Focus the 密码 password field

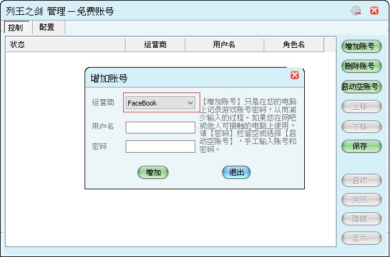pos(160,147)
